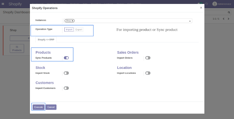
Task: Select the Export operation type
Action: (x=79, y=29)
